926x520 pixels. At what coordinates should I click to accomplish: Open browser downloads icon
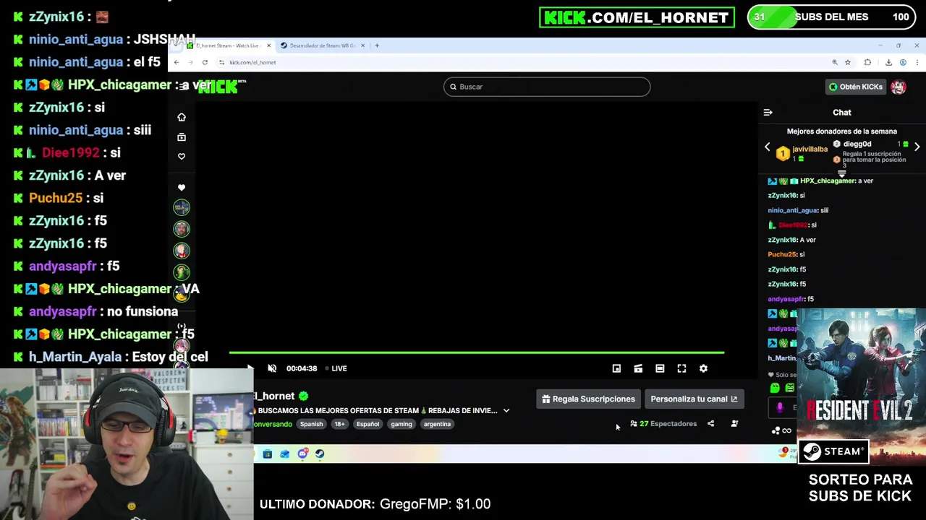coord(888,63)
